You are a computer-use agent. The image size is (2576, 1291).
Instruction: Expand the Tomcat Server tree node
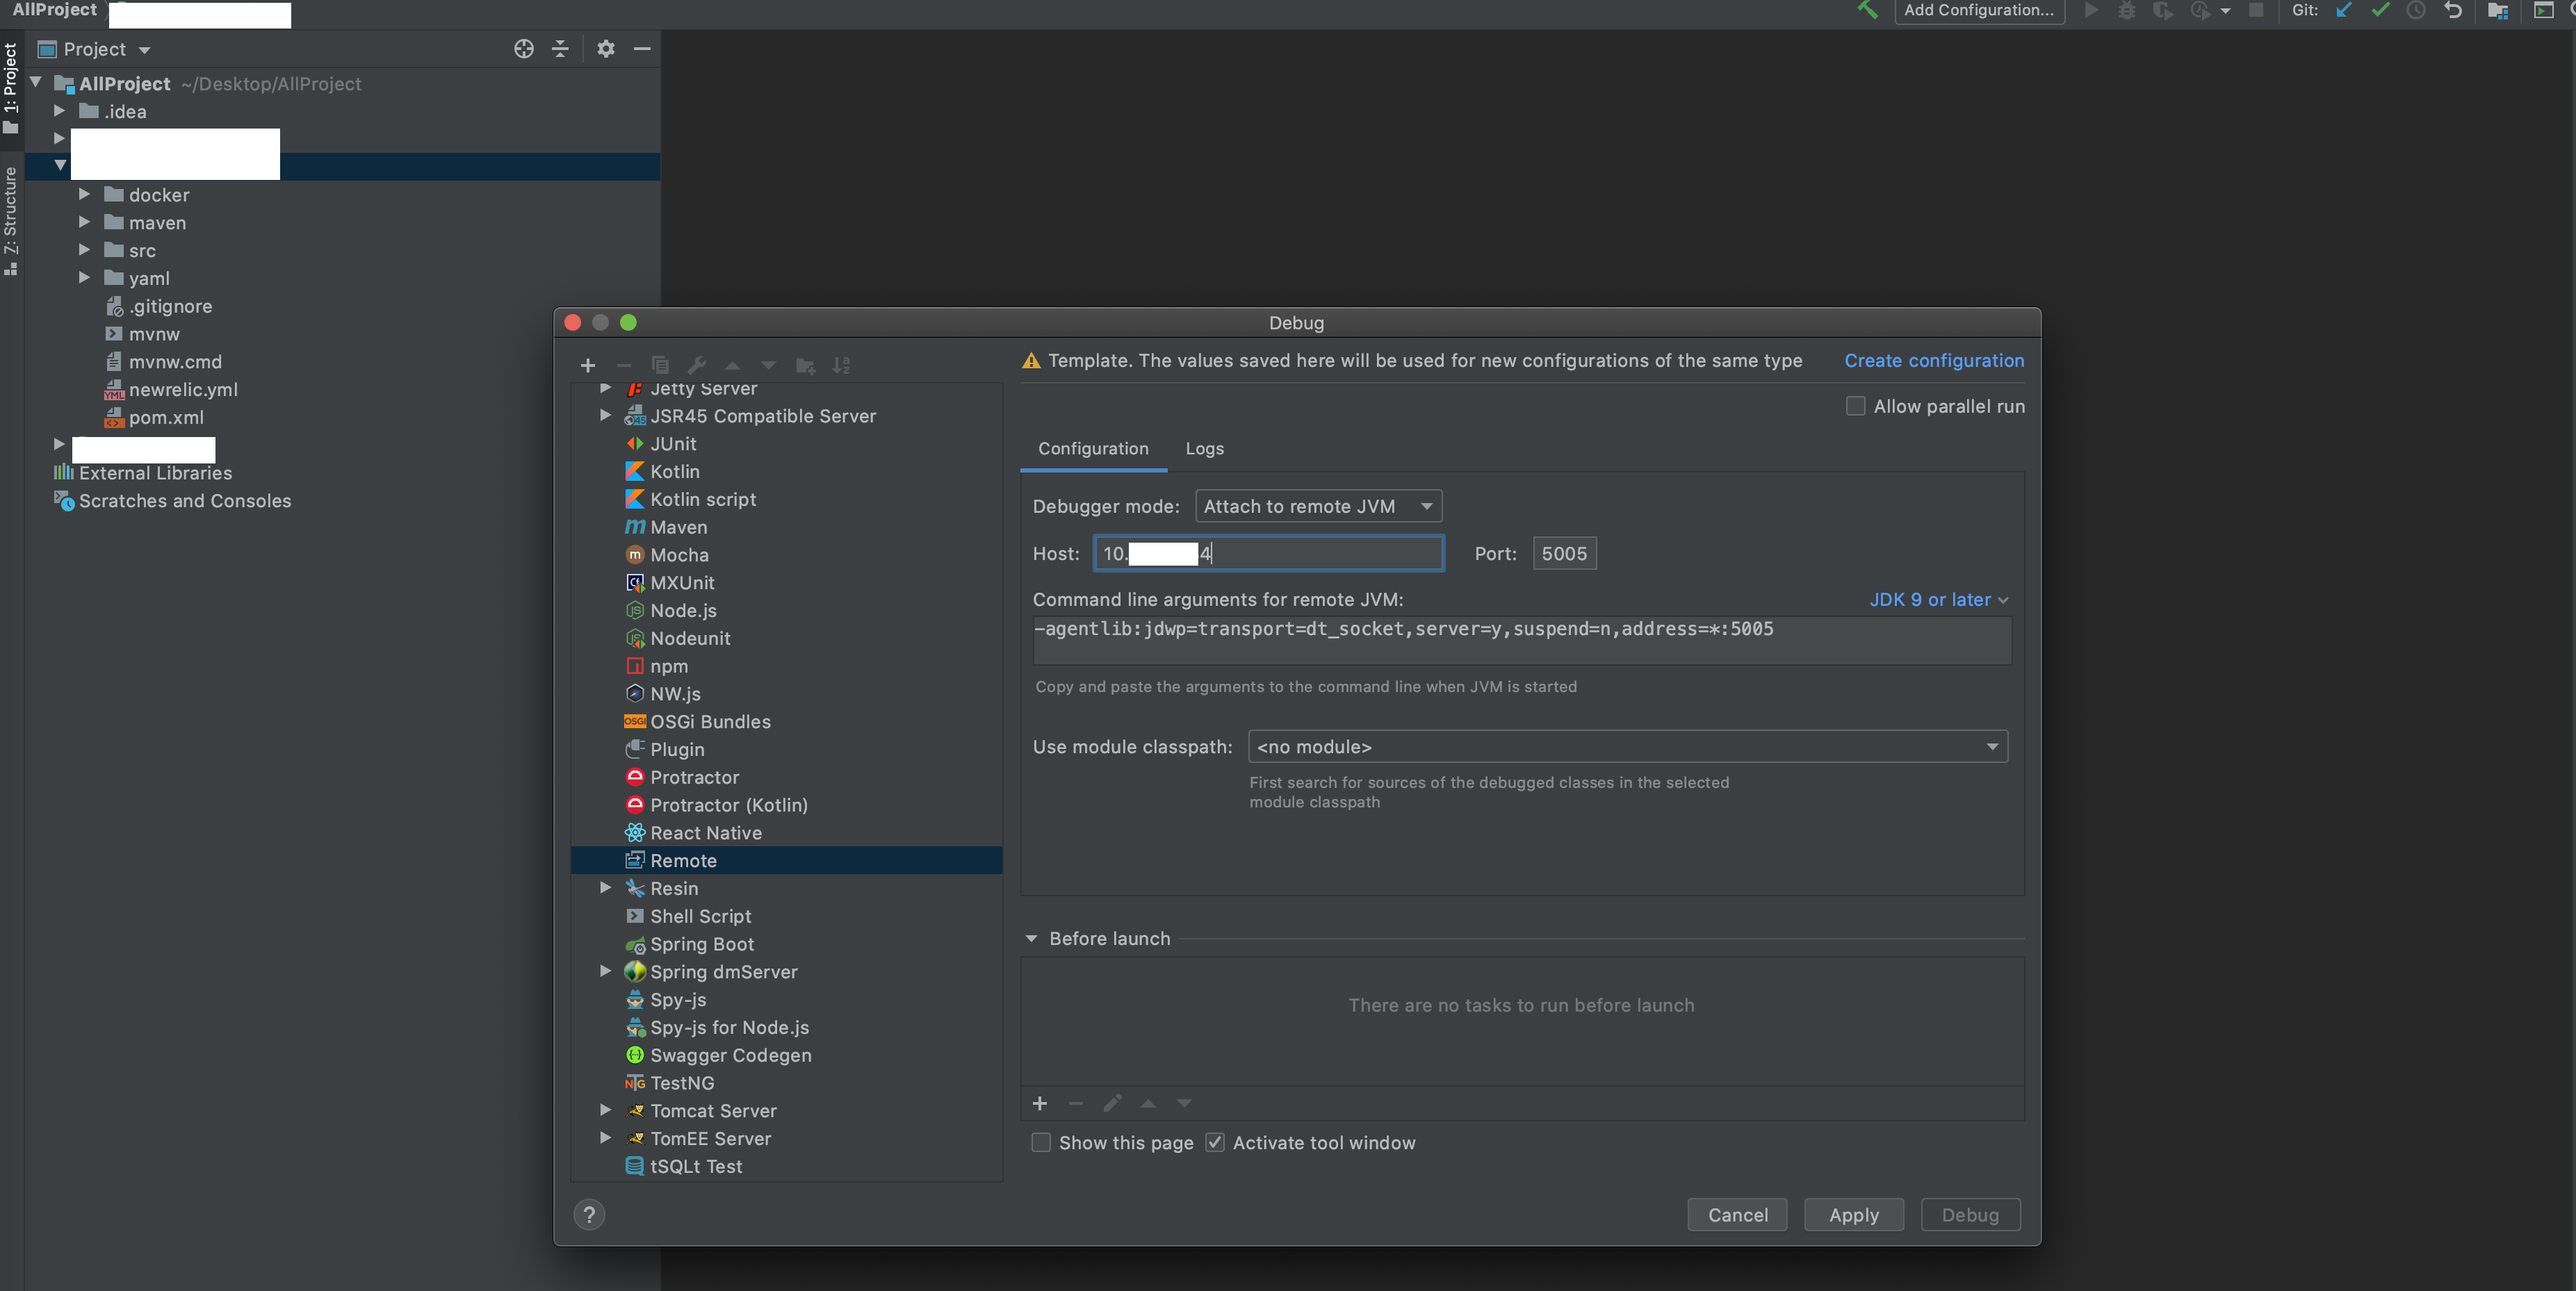(605, 1110)
